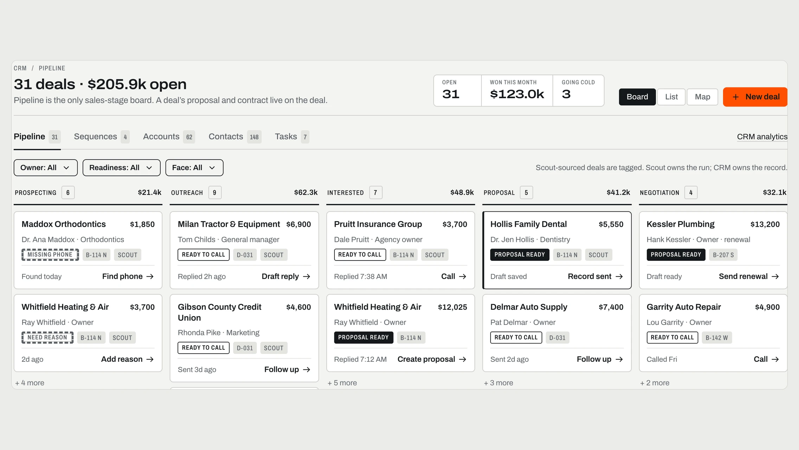Expand '+ 5 more' in Interested column
This screenshot has height=450, width=799.
click(x=342, y=383)
